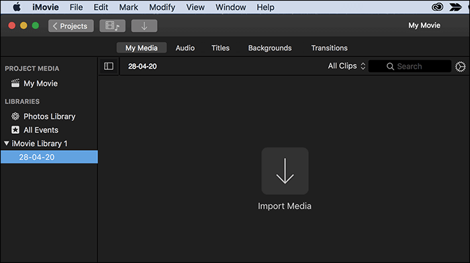Screen dimensions: 470x263
Task: Select Photos Library in the sidebar
Action: coord(49,116)
